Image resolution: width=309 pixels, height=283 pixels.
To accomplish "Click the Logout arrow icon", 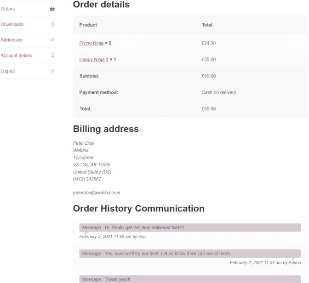I will tap(52, 71).
